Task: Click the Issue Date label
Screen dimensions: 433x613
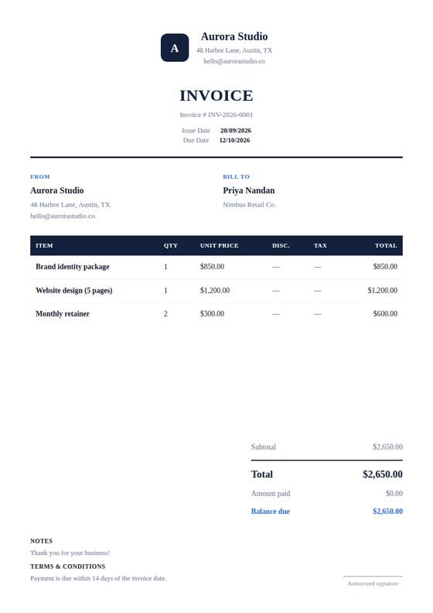Action: 196,131
